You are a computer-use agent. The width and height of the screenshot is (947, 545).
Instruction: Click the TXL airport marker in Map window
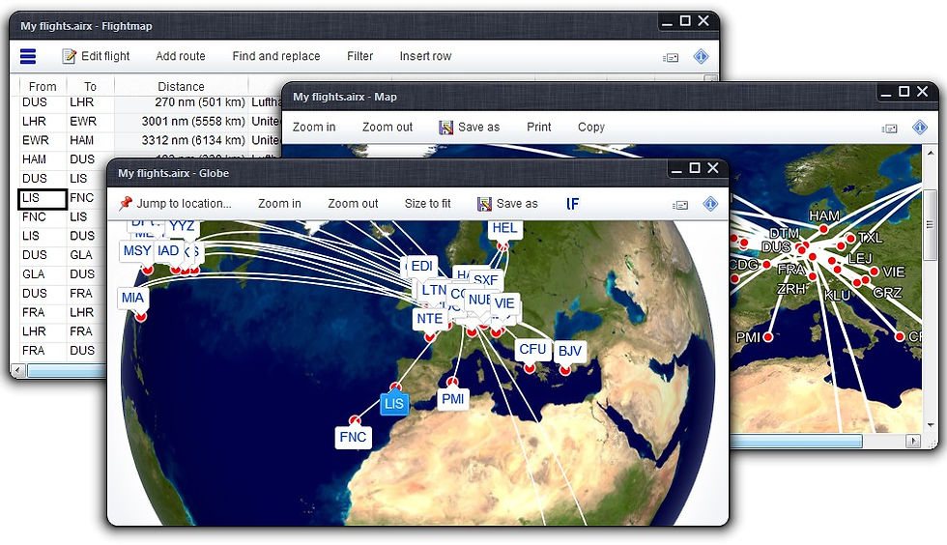(850, 238)
